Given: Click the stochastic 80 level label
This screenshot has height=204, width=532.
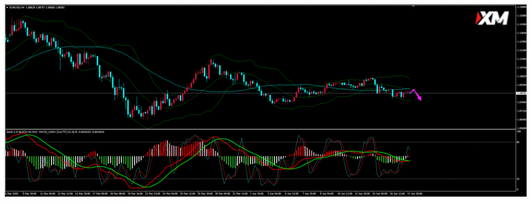Looking at the screenshot, I should tap(518, 142).
